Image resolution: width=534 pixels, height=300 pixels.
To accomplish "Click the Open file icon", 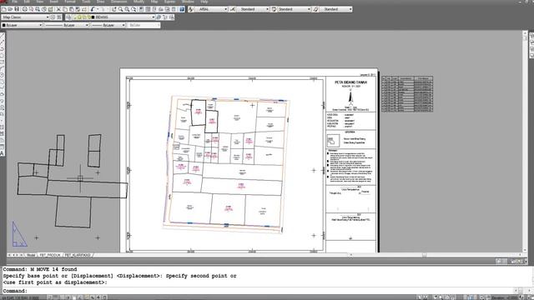I will click(x=10, y=9).
